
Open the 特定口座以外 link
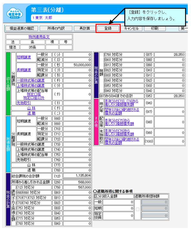34,98
